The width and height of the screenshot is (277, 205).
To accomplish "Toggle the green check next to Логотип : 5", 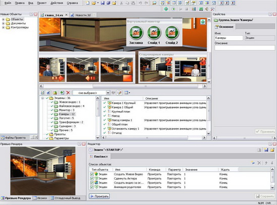I will (52, 118).
